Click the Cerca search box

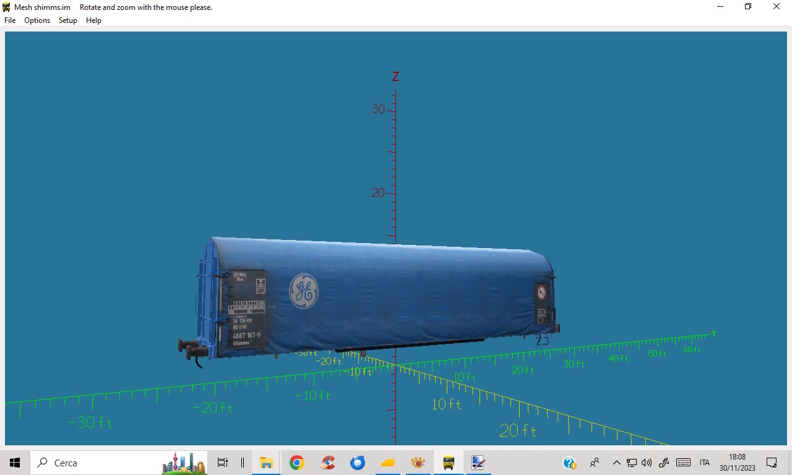[119, 463]
